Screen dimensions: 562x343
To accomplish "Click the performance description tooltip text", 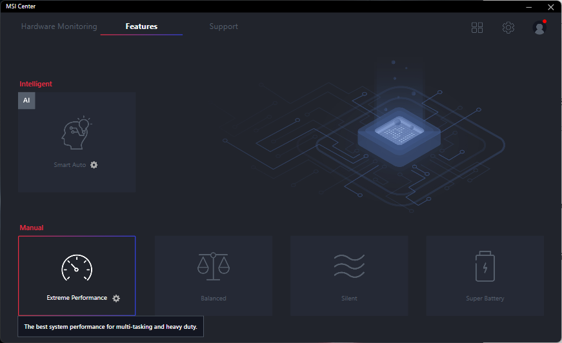I will (x=110, y=326).
